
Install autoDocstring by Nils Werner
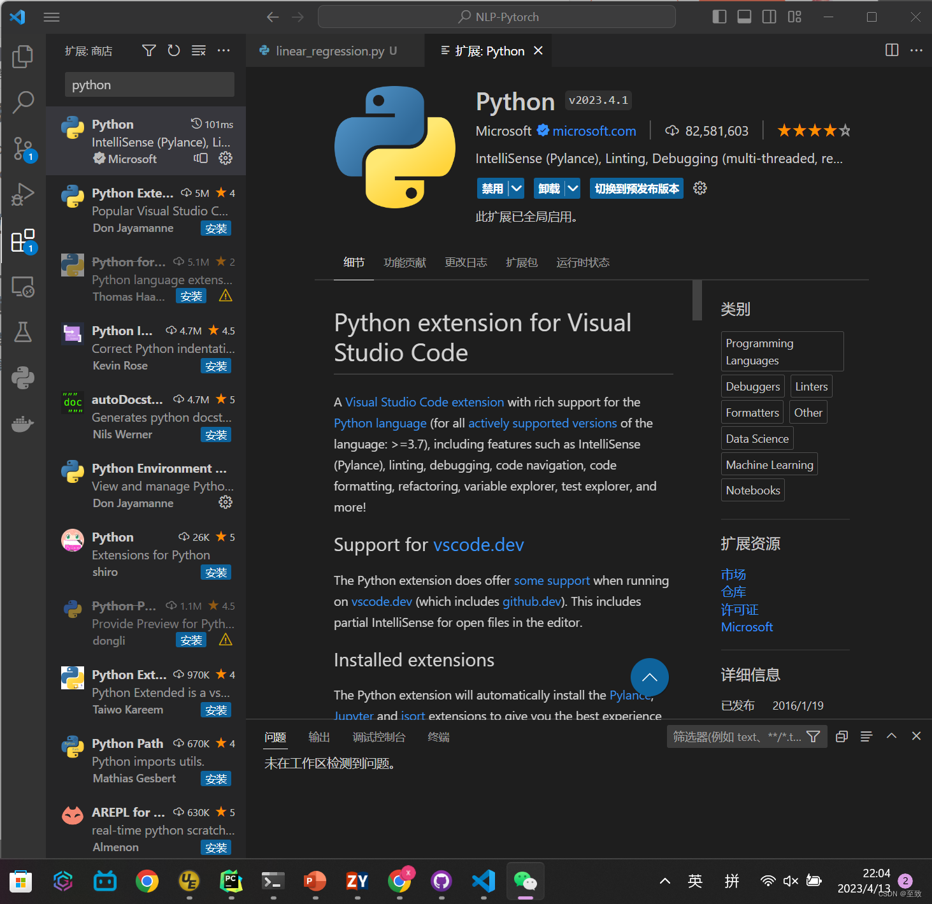[216, 434]
